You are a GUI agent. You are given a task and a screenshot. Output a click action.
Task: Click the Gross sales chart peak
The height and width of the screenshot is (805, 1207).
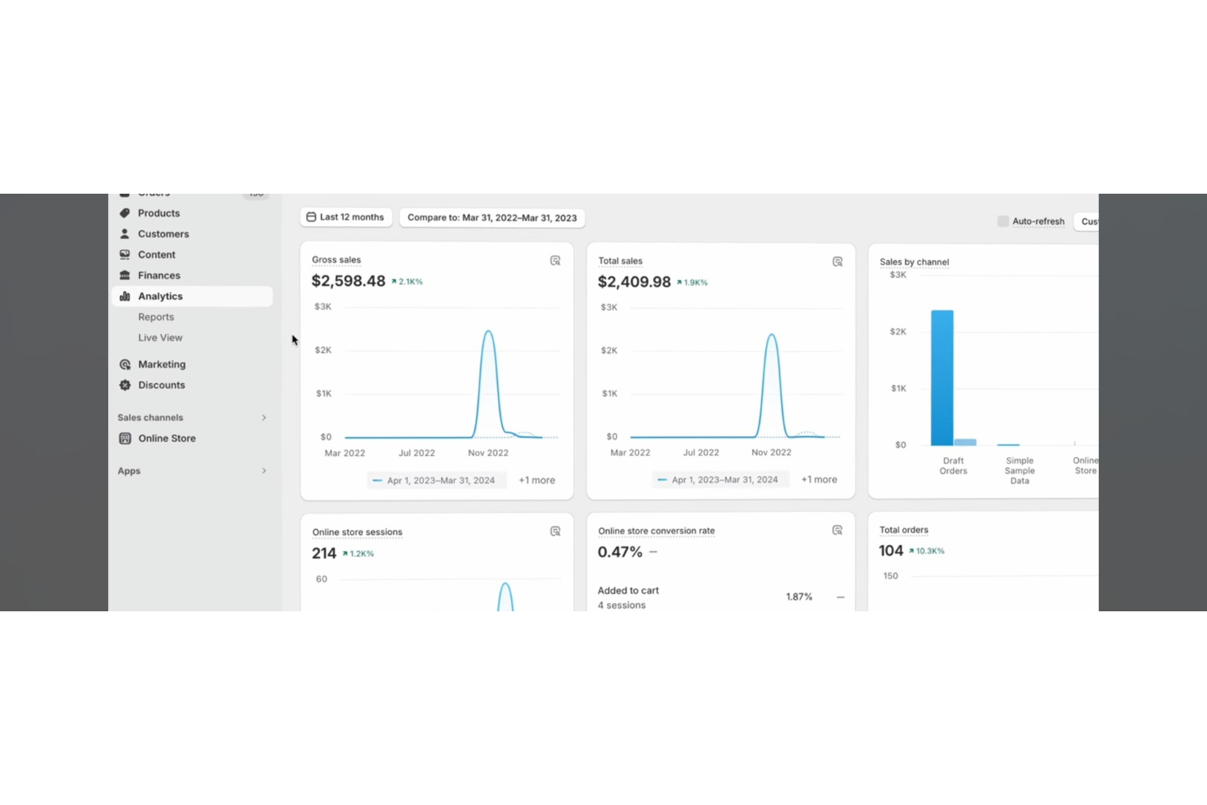click(488, 332)
